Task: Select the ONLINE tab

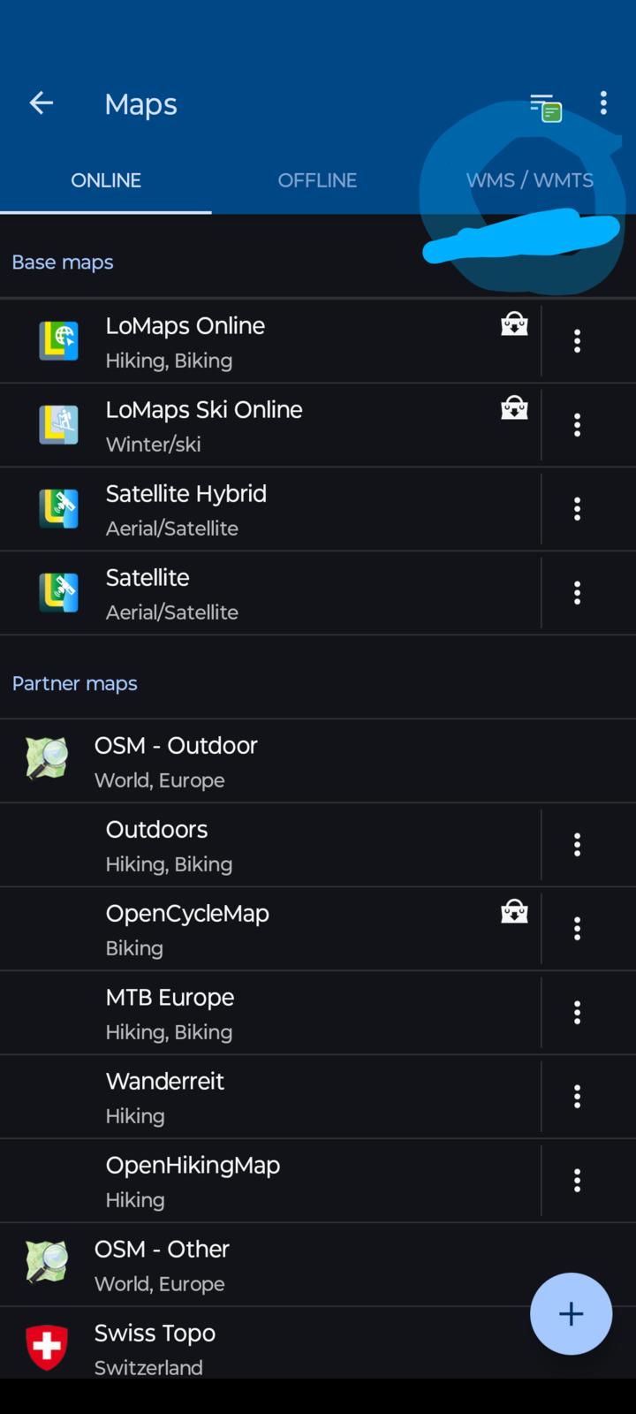Action: (x=106, y=180)
